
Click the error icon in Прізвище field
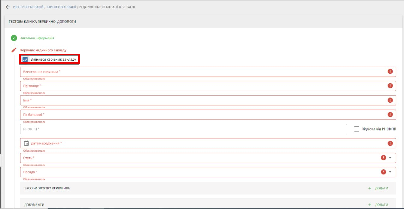point(390,86)
